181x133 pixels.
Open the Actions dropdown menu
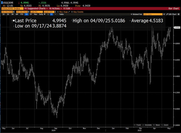click(x=55, y=8)
